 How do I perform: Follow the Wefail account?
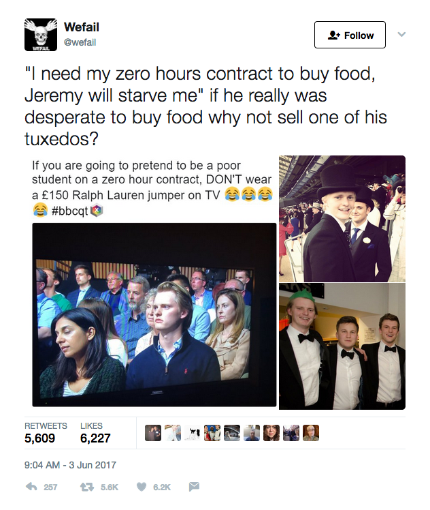(350, 35)
